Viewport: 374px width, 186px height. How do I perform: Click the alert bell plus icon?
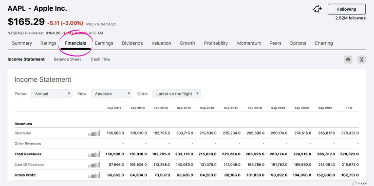(x=317, y=9)
